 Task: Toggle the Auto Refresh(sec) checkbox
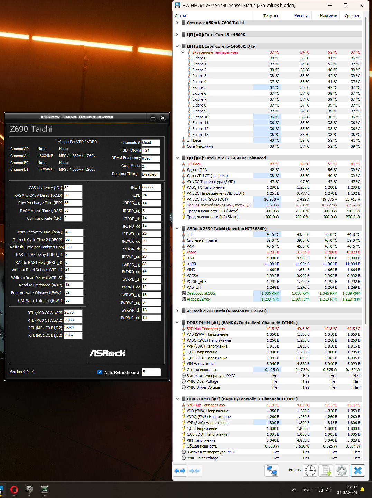click(100, 372)
